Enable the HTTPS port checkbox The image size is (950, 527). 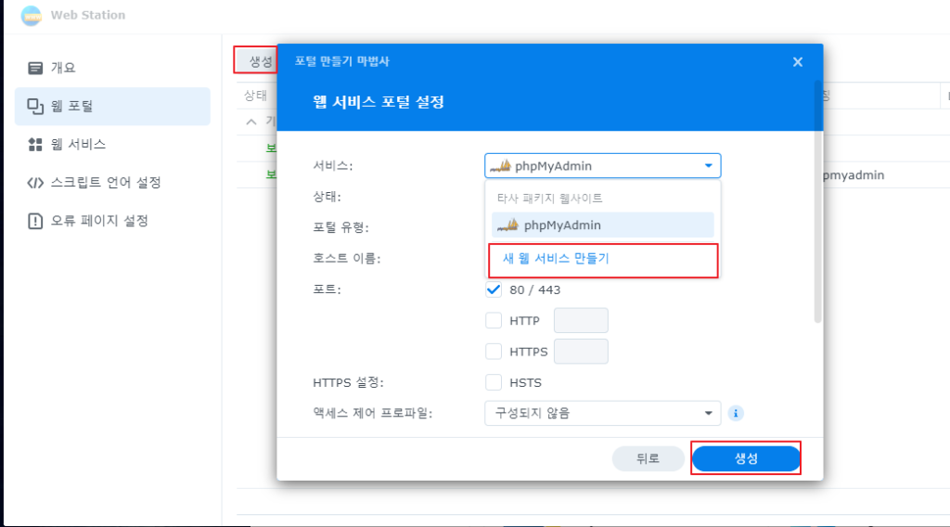point(494,352)
